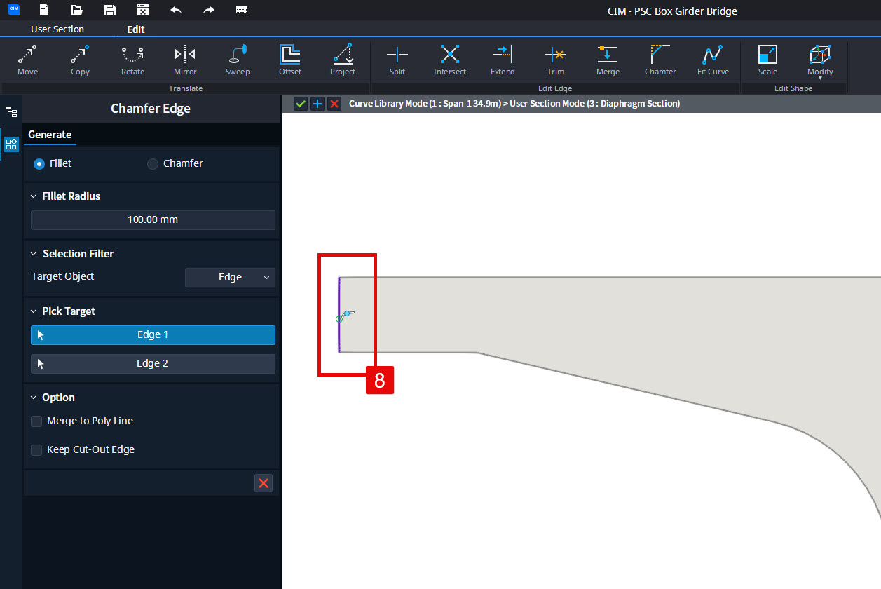Select the Fillet radio button
Viewport: 881px width, 589px height.
pos(39,163)
